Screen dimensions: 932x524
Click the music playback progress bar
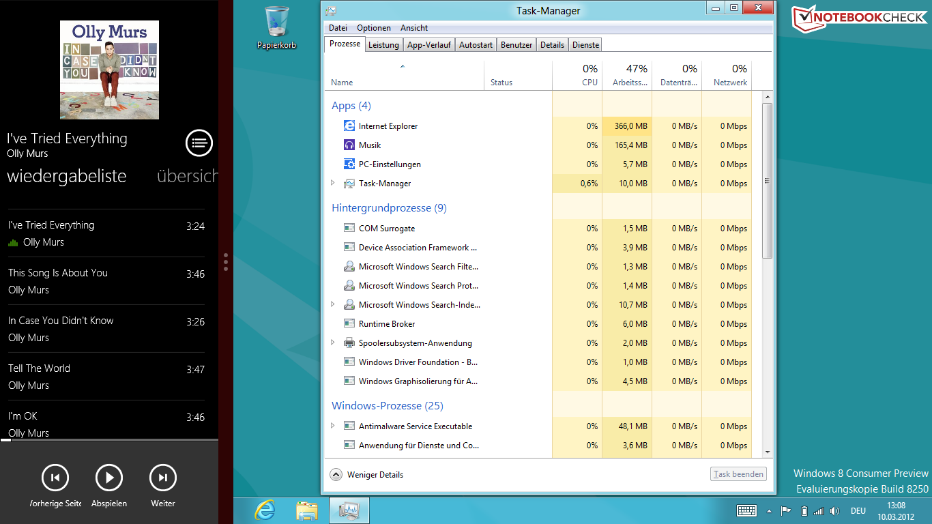(x=109, y=440)
